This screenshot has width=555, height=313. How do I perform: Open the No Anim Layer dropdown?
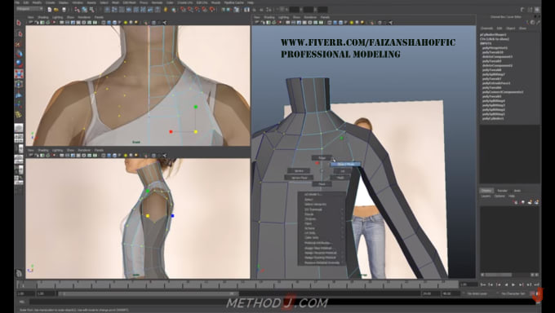coord(477,293)
